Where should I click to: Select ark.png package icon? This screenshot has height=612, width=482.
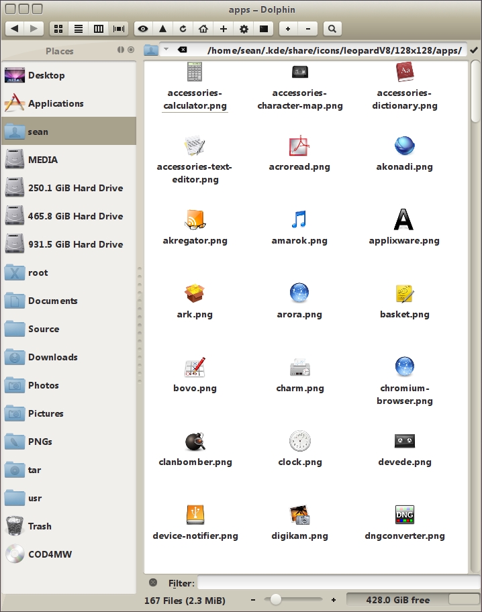coord(195,293)
